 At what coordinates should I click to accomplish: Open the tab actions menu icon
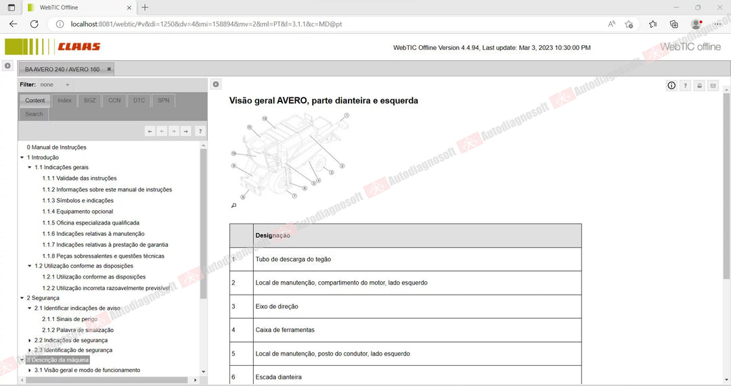click(x=12, y=7)
